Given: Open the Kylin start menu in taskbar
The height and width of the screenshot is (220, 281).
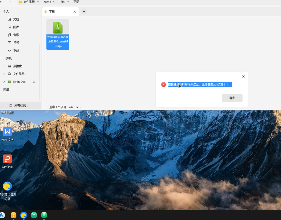Looking at the screenshot, I should tap(2, 215).
